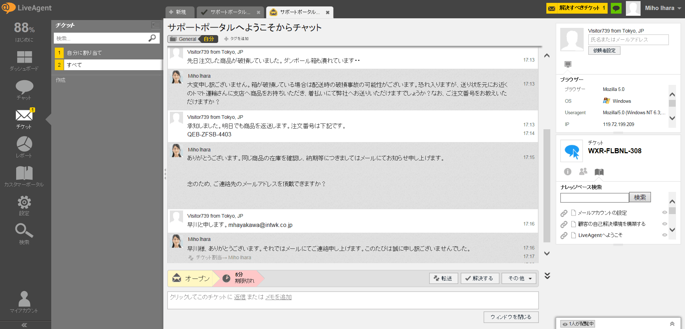The width and height of the screenshot is (685, 329).
Task: Preview 顧客の自己解決環境を構築する with eye icon
Action: pos(665,224)
